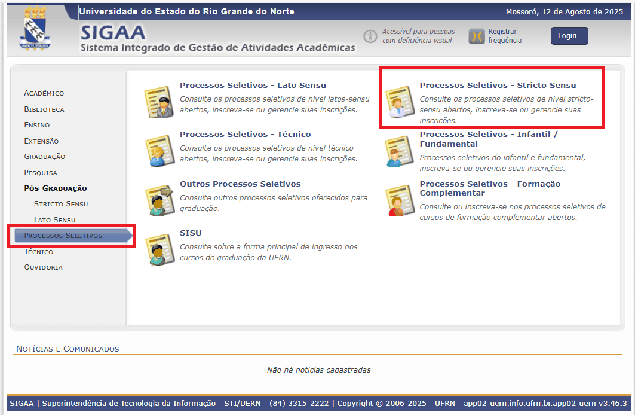This screenshot has width=635, height=415.
Task: Click the SISU icon
Action: 159,249
